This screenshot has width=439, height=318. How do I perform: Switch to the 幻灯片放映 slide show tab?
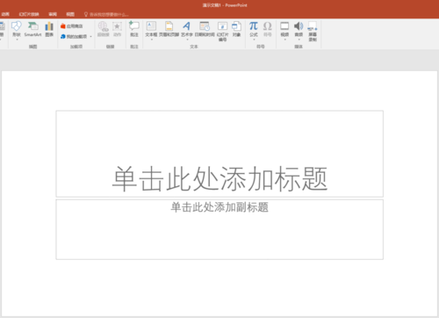tap(29, 14)
